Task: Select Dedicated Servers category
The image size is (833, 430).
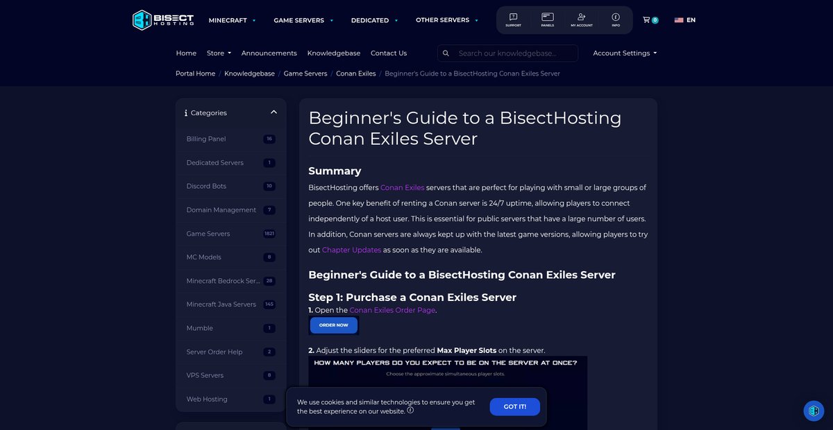Action: (x=230, y=163)
